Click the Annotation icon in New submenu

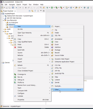[52, 39]
